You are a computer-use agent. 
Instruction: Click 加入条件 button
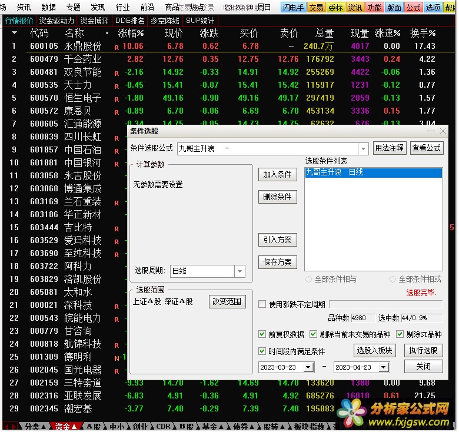[x=278, y=174]
